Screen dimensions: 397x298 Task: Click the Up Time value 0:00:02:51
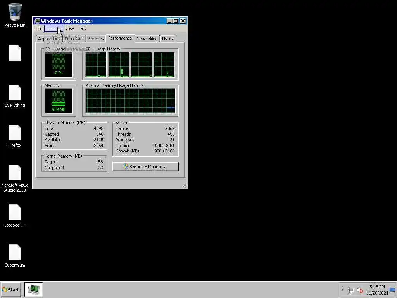click(x=164, y=146)
